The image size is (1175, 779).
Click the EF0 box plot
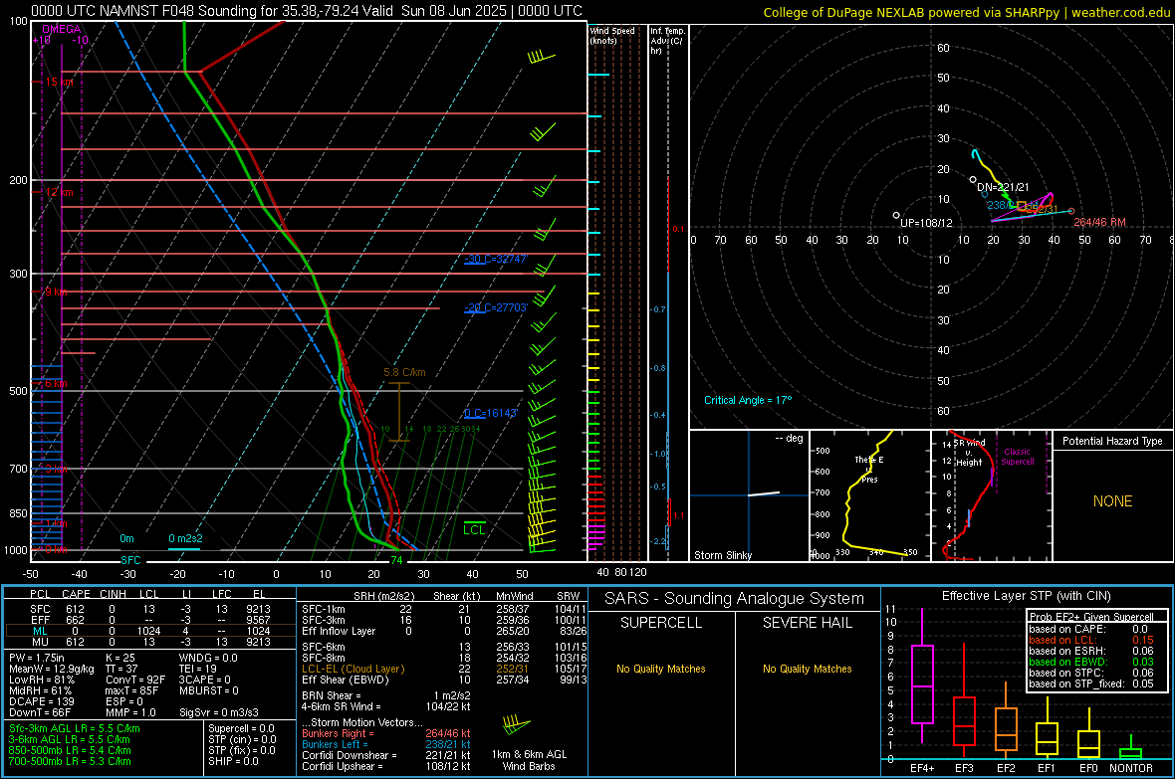(1088, 735)
